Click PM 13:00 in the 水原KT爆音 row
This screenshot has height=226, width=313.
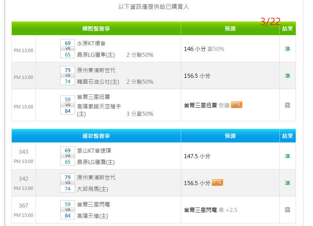point(24,51)
